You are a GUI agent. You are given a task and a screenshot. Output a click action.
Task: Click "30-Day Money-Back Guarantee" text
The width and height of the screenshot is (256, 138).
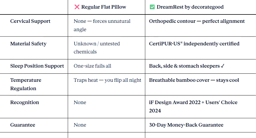pyautogui.click(x=186, y=125)
